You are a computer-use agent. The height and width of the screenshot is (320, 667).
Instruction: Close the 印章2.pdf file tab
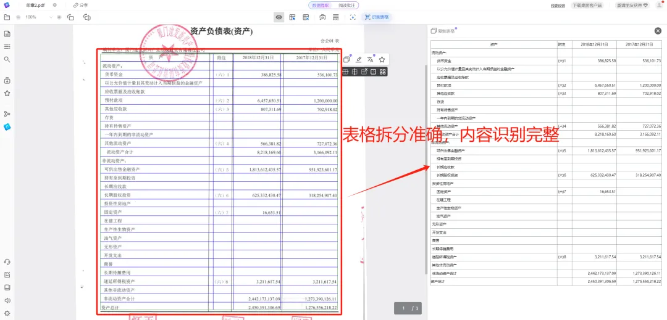[x=55, y=5]
